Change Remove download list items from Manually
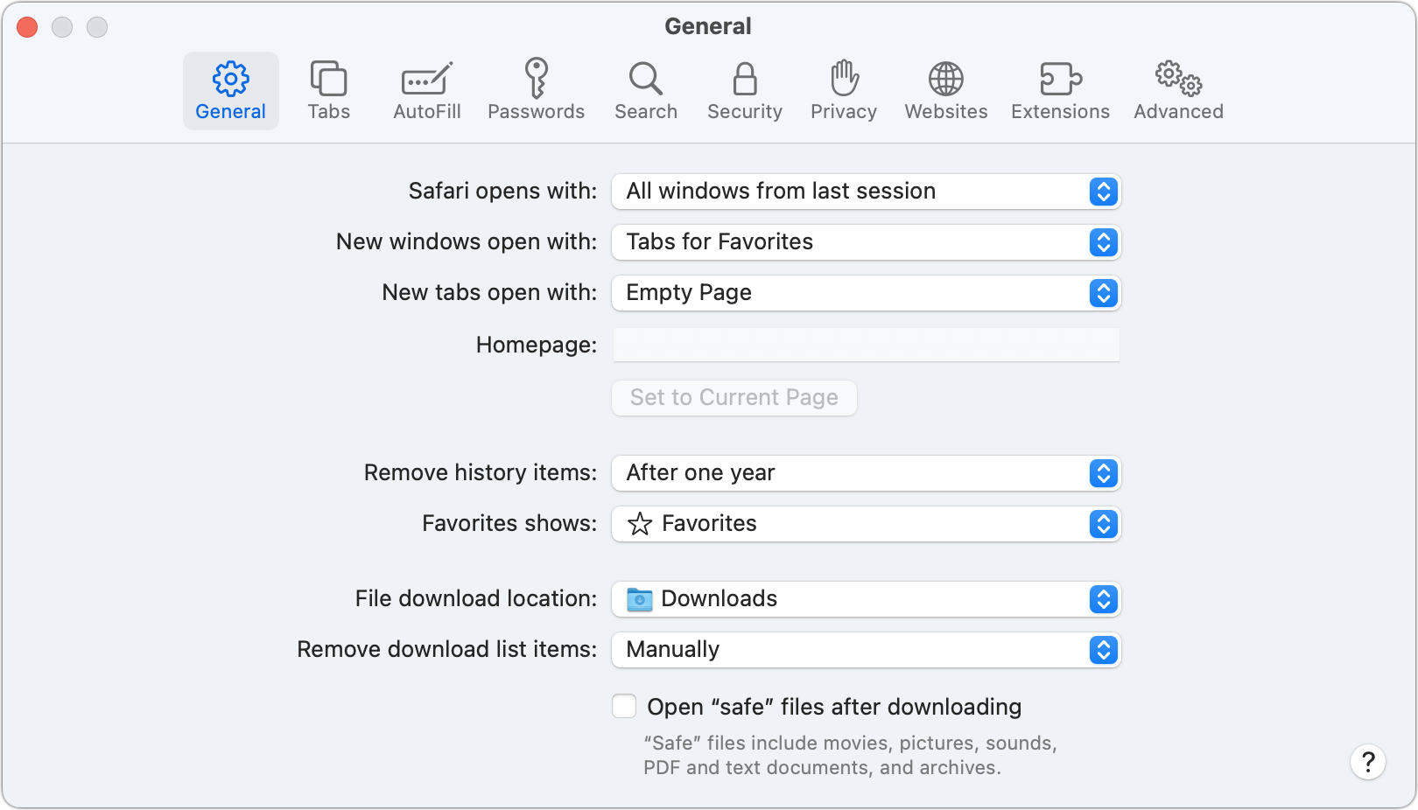 (x=866, y=650)
